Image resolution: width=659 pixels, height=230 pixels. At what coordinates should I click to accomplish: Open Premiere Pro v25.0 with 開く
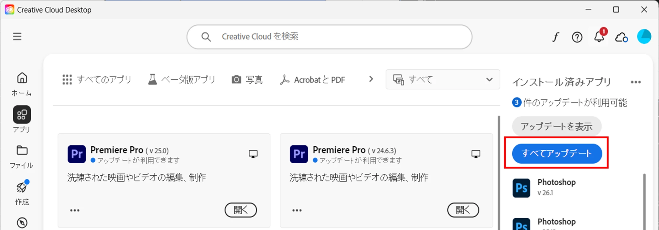tap(241, 210)
